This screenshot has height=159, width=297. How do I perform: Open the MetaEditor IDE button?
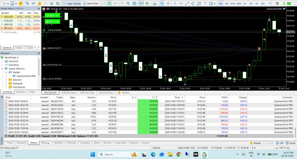coord(33,3)
